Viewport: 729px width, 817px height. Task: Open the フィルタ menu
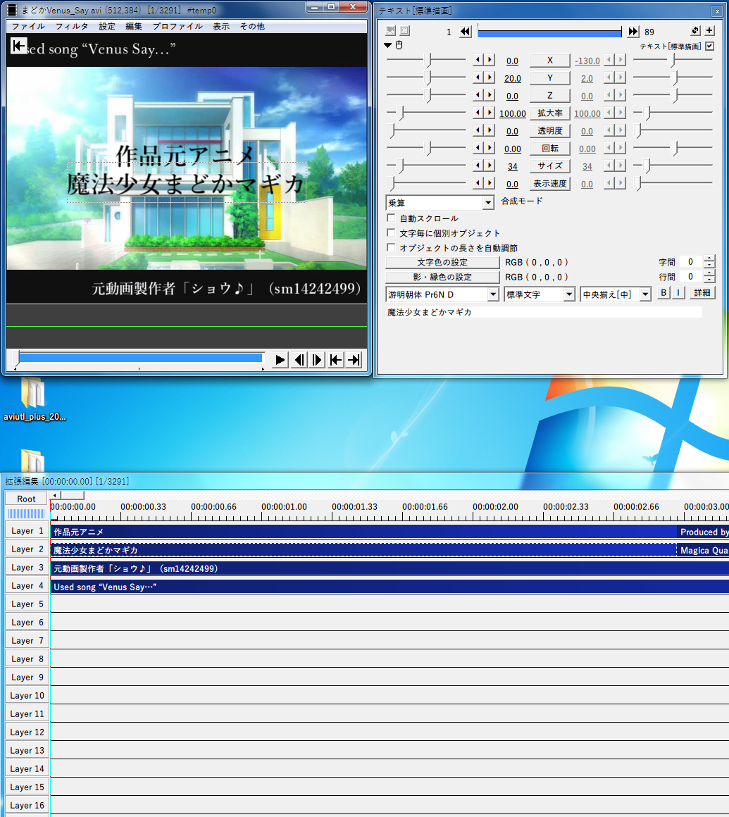tap(71, 26)
